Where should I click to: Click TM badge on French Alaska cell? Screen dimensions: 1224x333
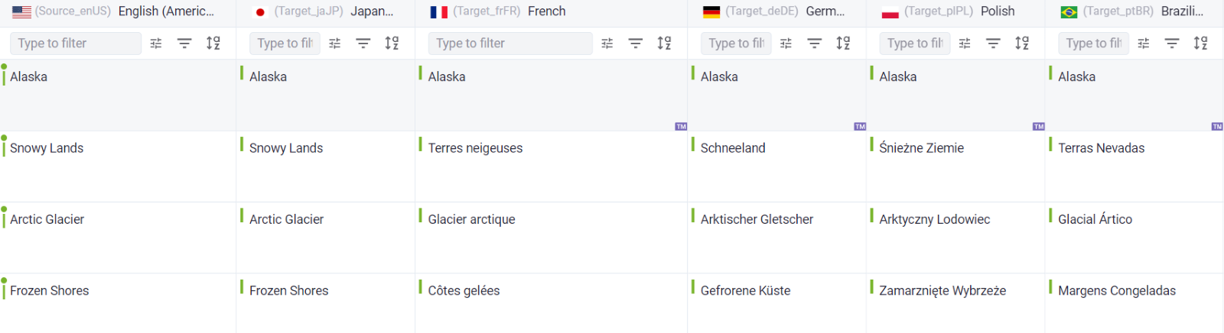tap(681, 126)
